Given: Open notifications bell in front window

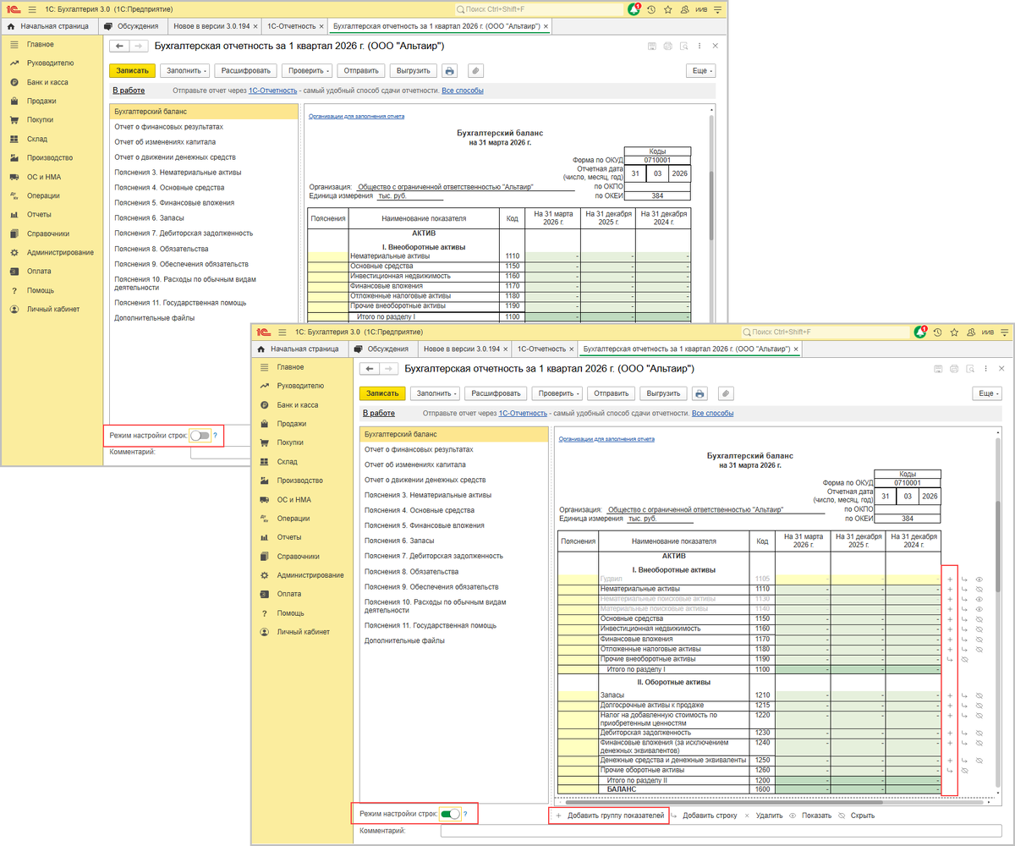Looking at the screenshot, I should point(919,332).
